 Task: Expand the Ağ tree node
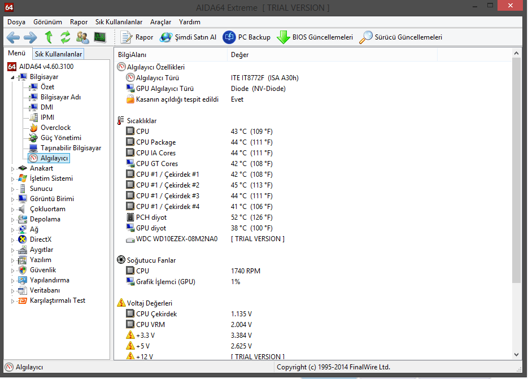coord(12,230)
